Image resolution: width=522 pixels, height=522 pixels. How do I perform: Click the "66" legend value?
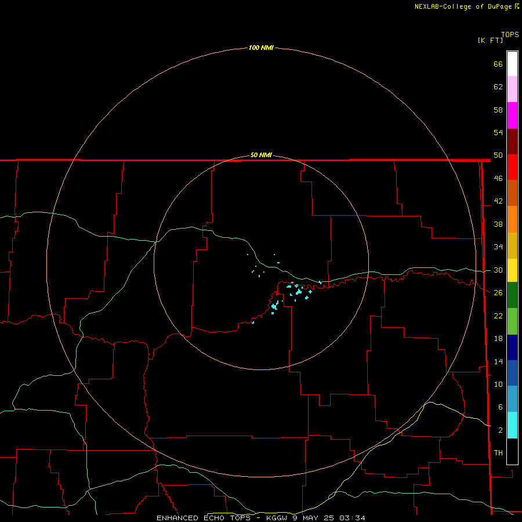498,64
